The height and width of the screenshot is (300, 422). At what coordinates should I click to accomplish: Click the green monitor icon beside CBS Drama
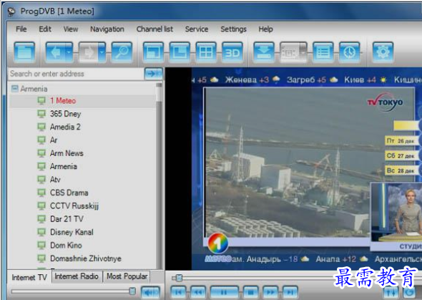tap(41, 193)
